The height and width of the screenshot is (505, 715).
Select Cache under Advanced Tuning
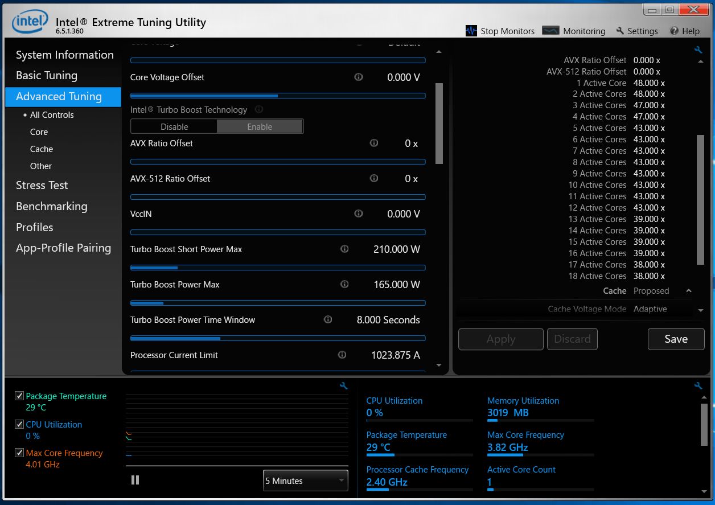[42, 149]
